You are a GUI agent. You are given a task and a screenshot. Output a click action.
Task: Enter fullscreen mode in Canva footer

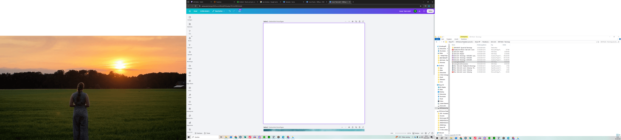point(429,133)
